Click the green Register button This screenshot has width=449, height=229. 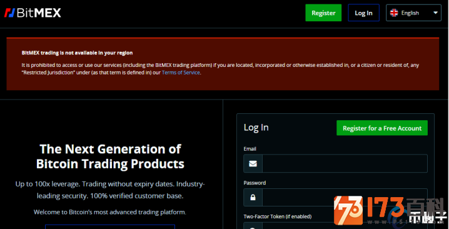point(323,13)
